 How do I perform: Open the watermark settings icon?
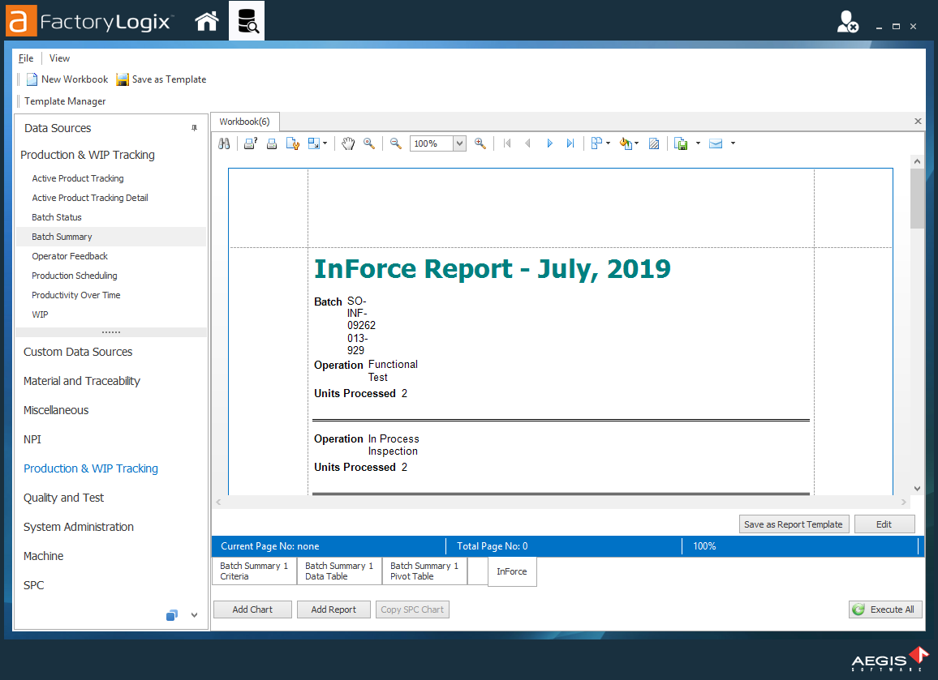(654, 143)
